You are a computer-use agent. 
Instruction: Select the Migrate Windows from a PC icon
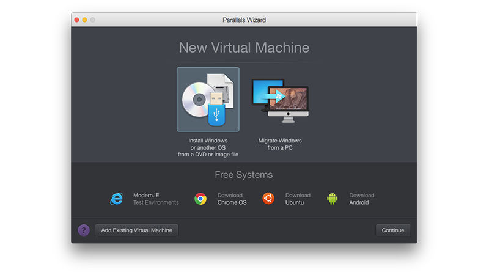280,101
